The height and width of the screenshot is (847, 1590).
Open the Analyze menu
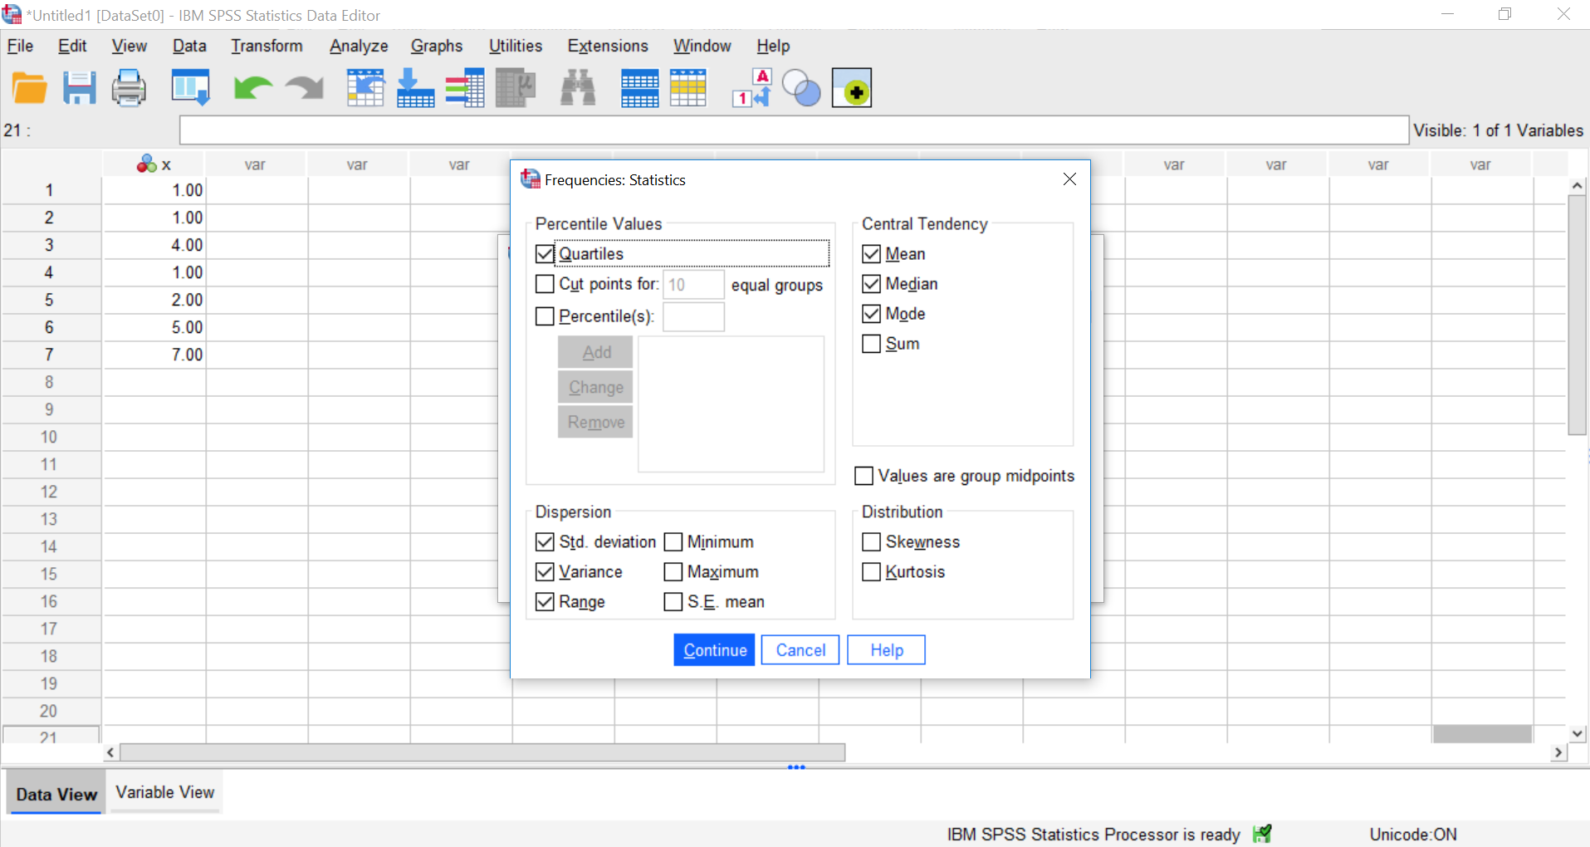click(359, 46)
